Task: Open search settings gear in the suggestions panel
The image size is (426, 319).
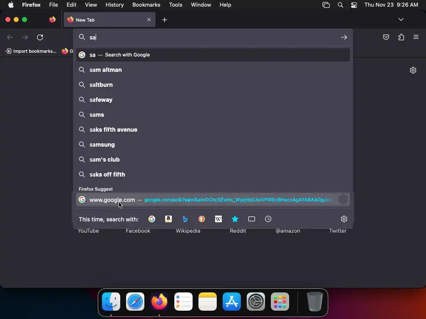Action: (344, 219)
